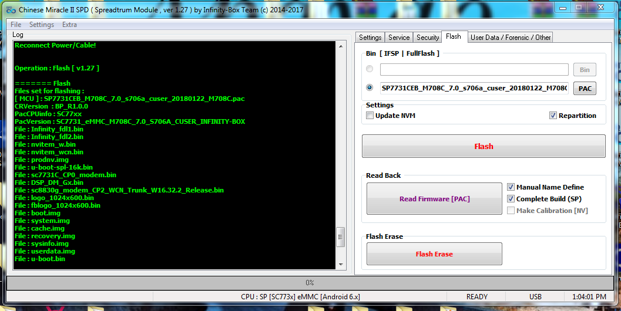Viewport: 621px width, 311px height.
Task: Click Make Calibration [NV] checkbox
Action: [x=511, y=211]
